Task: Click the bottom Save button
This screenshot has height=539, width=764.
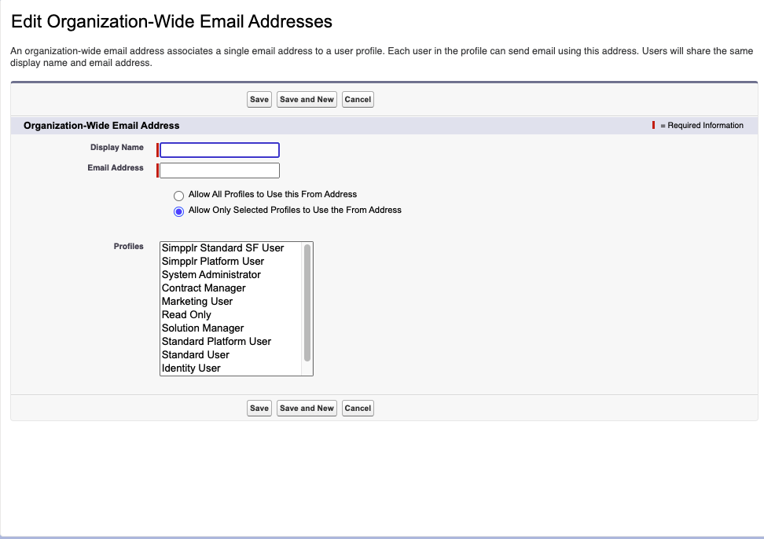Action: coord(259,408)
